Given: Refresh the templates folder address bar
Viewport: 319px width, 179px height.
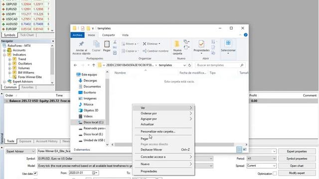Looking at the screenshot, I should (x=189, y=65).
